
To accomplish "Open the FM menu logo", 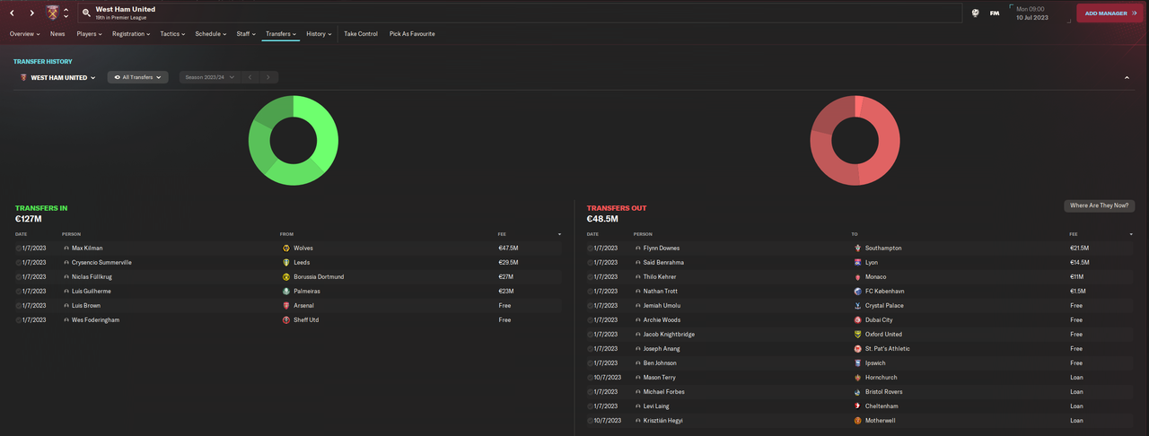I will click(995, 13).
